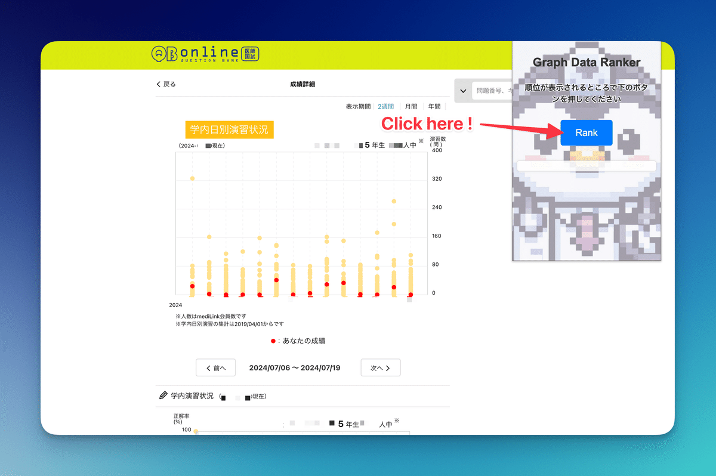Viewport: 716px width, 476px height.
Task: Click the 成績詳細 page title
Action: 303,84
